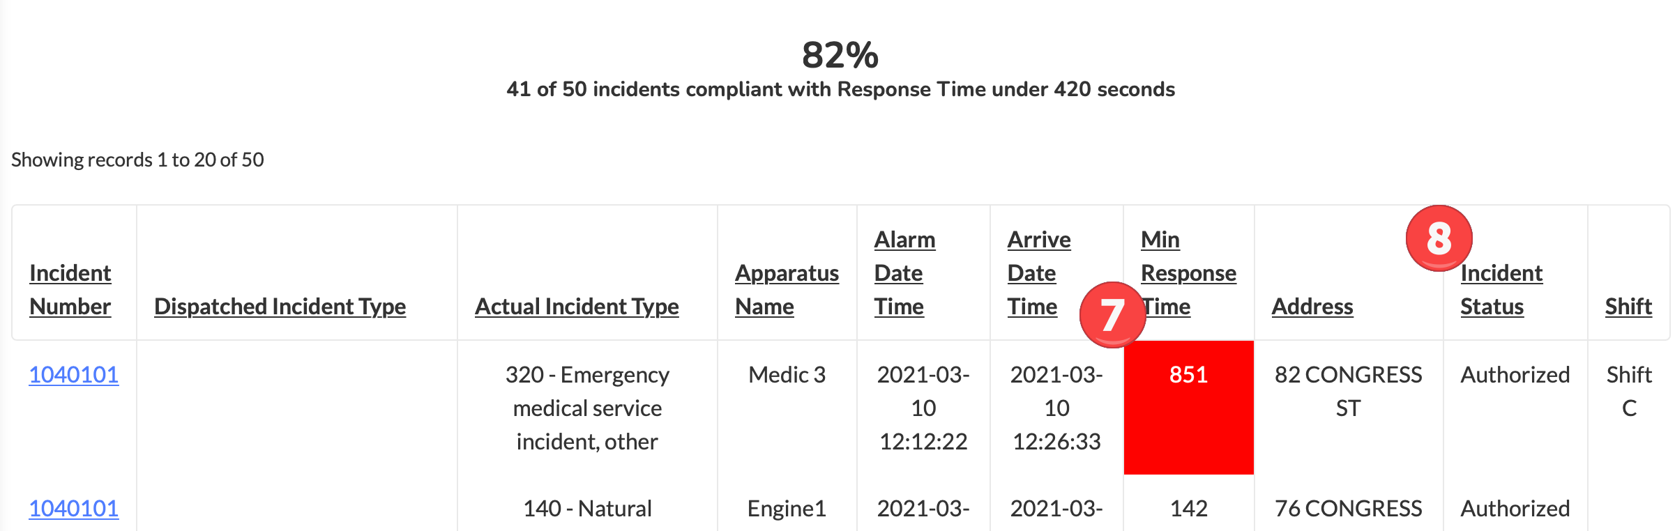This screenshot has height=531, width=1675.
Task: Sort by Apparatus Name column header
Action: tap(787, 289)
